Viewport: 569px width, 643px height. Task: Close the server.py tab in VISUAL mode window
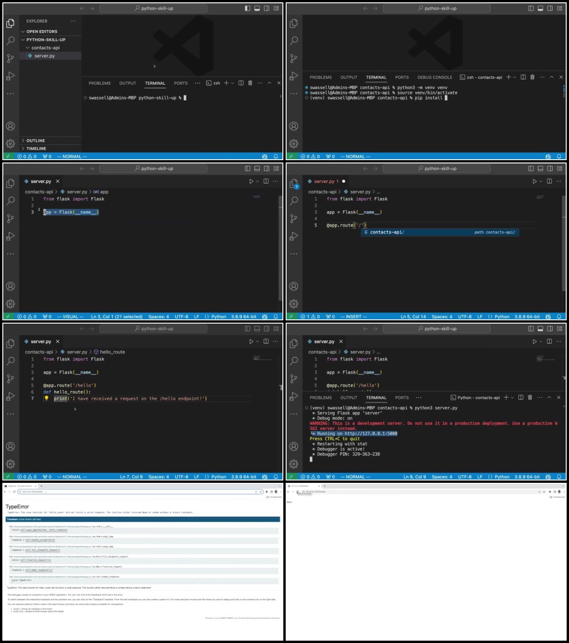pyautogui.click(x=58, y=181)
